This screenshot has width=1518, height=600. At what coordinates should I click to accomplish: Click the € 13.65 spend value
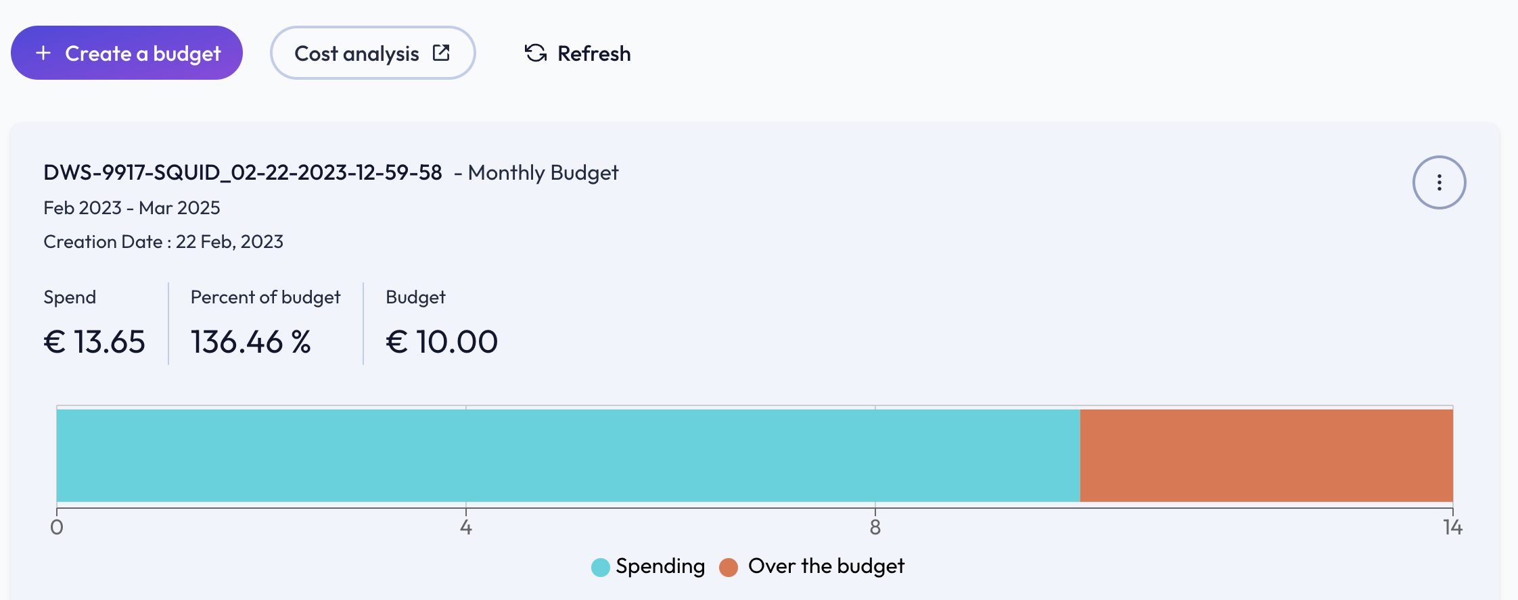coord(95,342)
